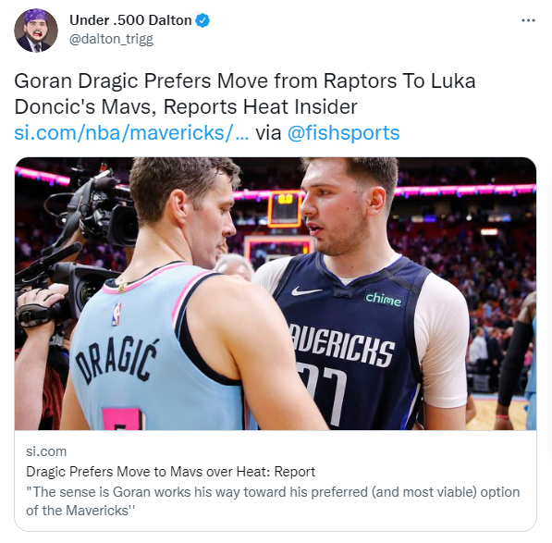Follow the si.com/nba/mavericks link in tweet

click(x=131, y=133)
